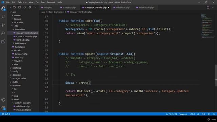
Task: Click the editor vertical scrollbar thumb
Action: tap(216, 75)
